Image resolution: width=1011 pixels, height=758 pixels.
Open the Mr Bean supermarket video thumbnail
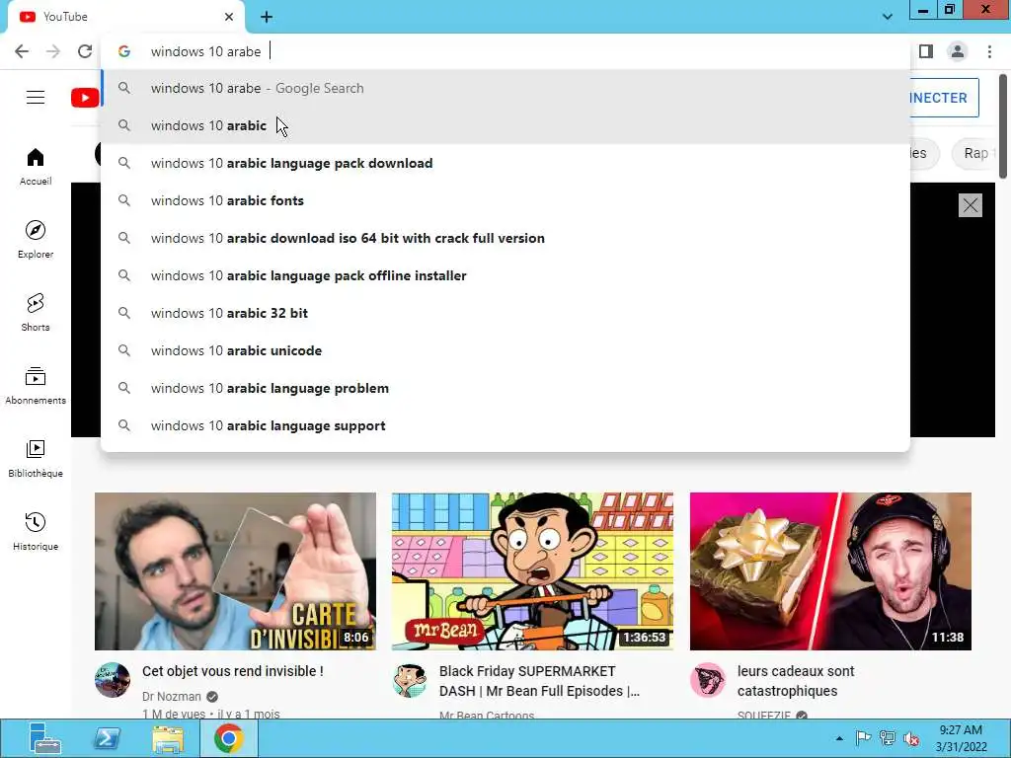click(532, 571)
